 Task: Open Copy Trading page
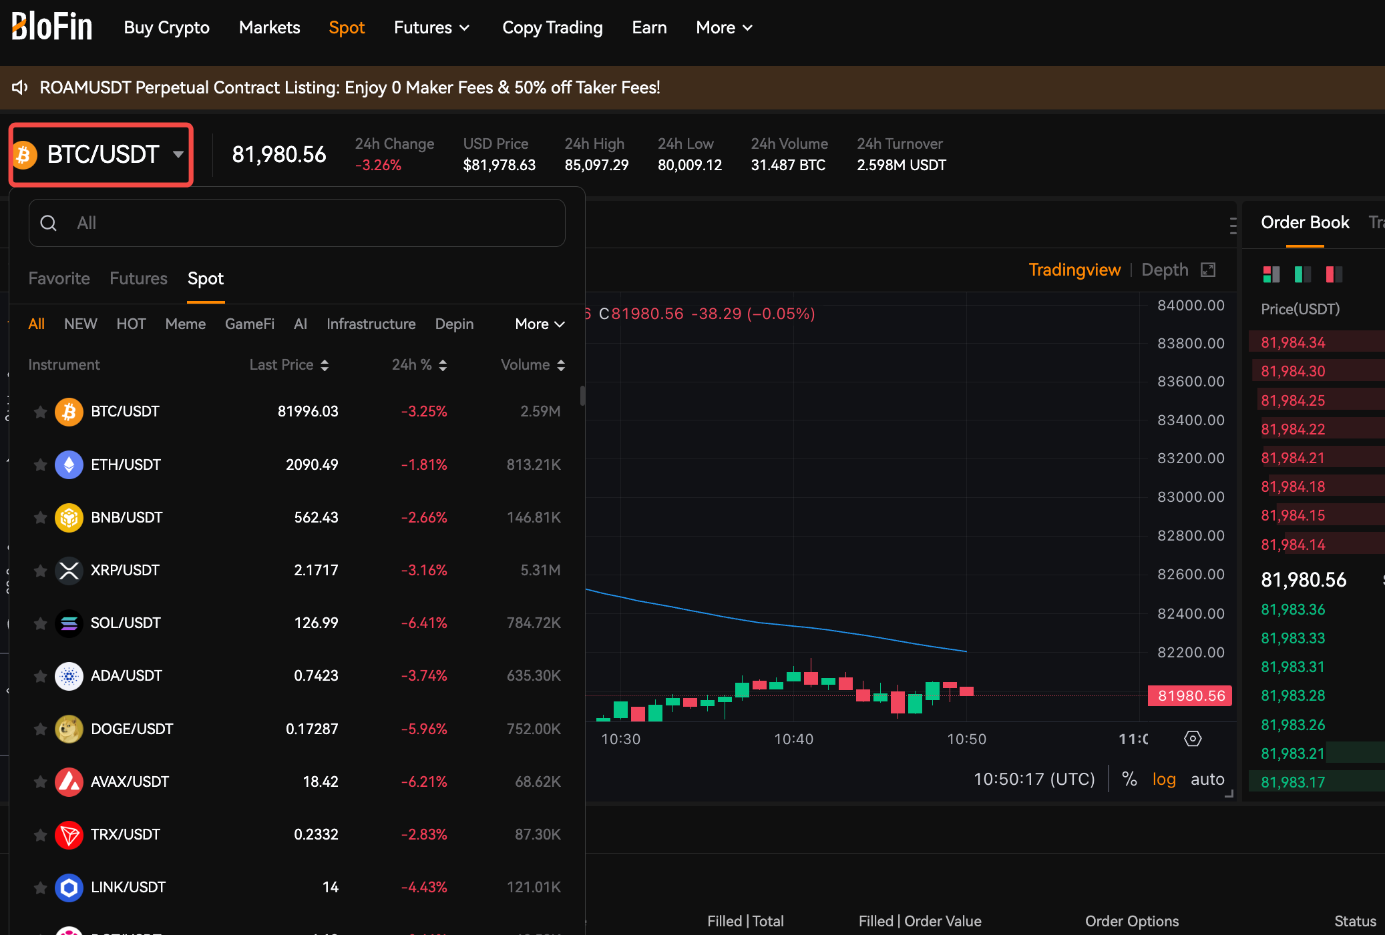(553, 27)
